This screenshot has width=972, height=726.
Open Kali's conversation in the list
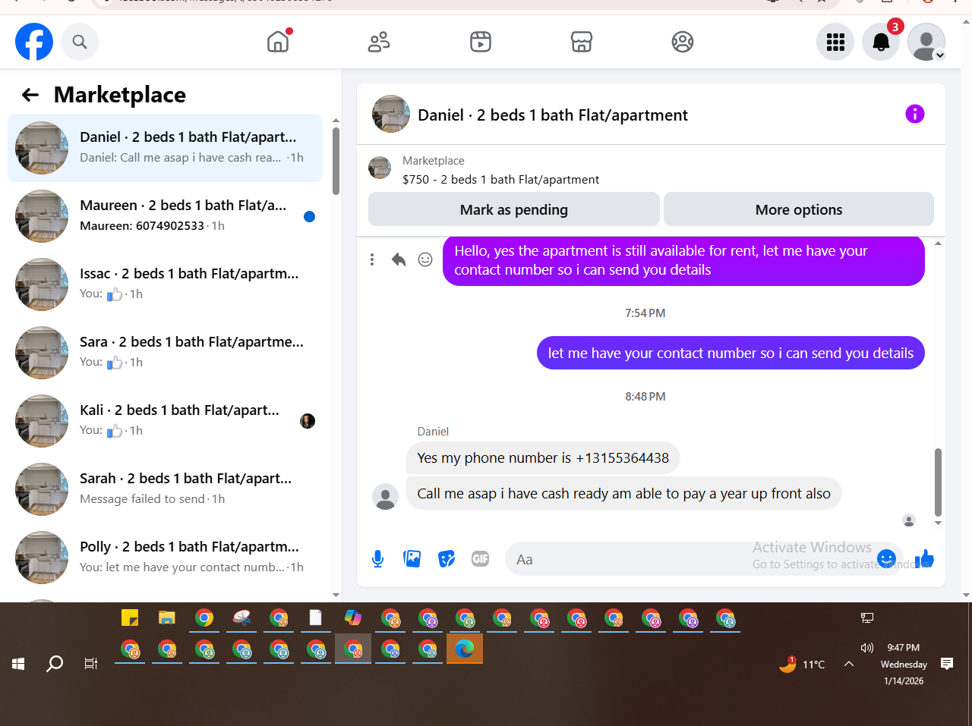(165, 421)
